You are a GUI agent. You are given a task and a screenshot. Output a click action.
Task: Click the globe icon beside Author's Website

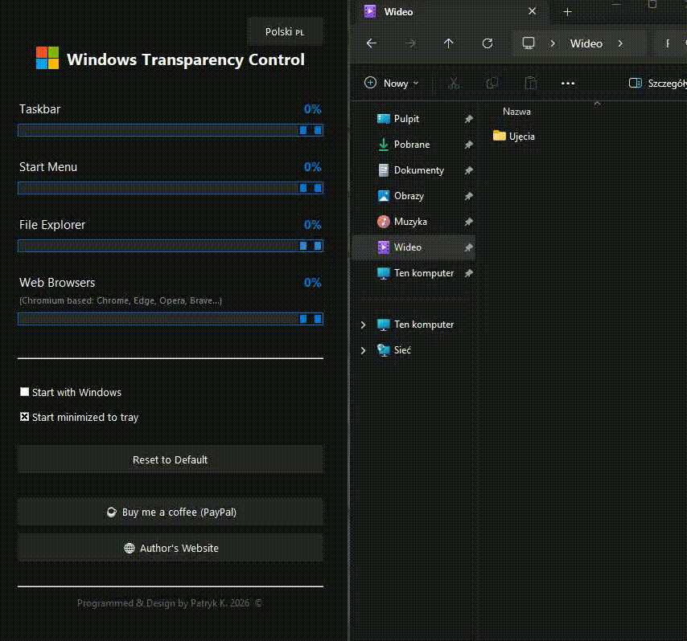pos(130,548)
